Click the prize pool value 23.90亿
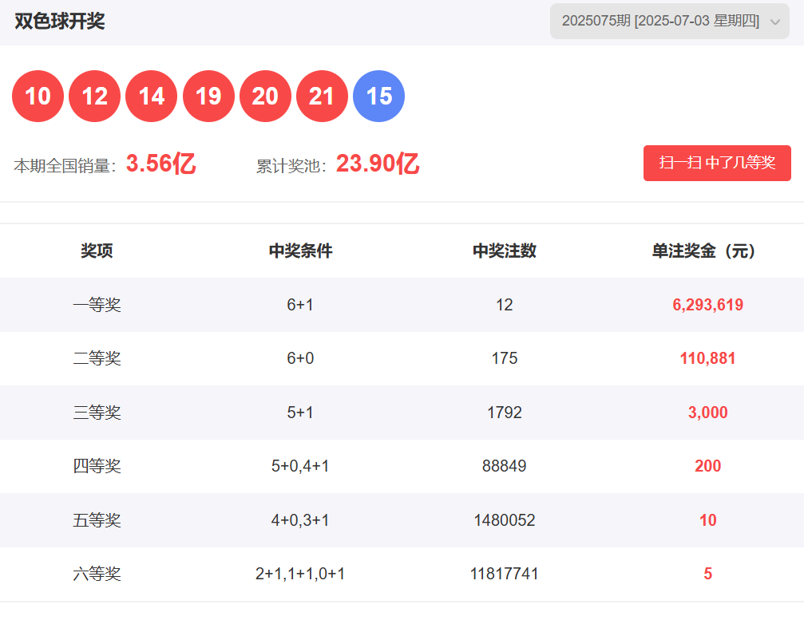Viewport: 804px width, 620px height. [378, 164]
